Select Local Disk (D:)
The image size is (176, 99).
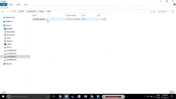(12, 50)
